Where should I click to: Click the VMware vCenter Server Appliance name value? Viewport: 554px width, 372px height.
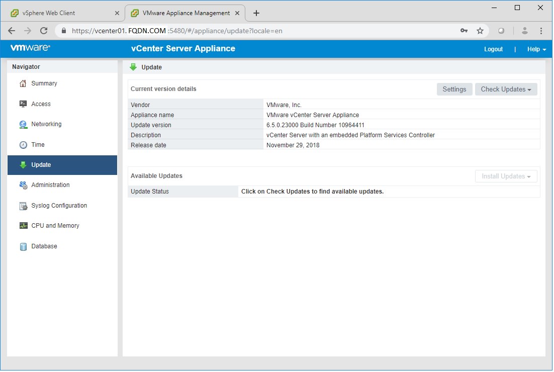click(x=313, y=115)
